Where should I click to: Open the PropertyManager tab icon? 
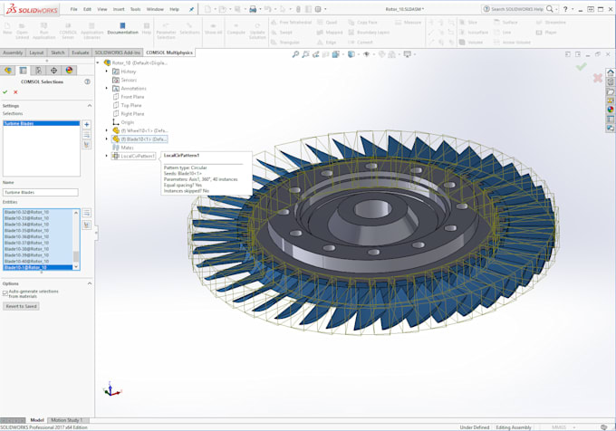(x=24, y=71)
